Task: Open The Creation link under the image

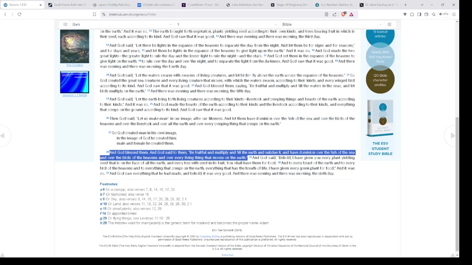Action: pos(75,65)
